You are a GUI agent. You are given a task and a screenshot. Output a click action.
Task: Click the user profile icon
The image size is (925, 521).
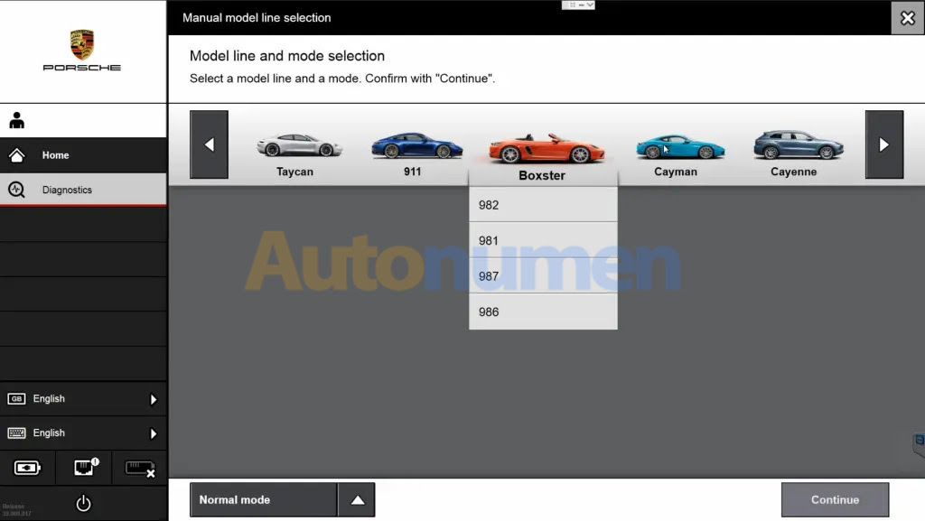click(x=17, y=121)
